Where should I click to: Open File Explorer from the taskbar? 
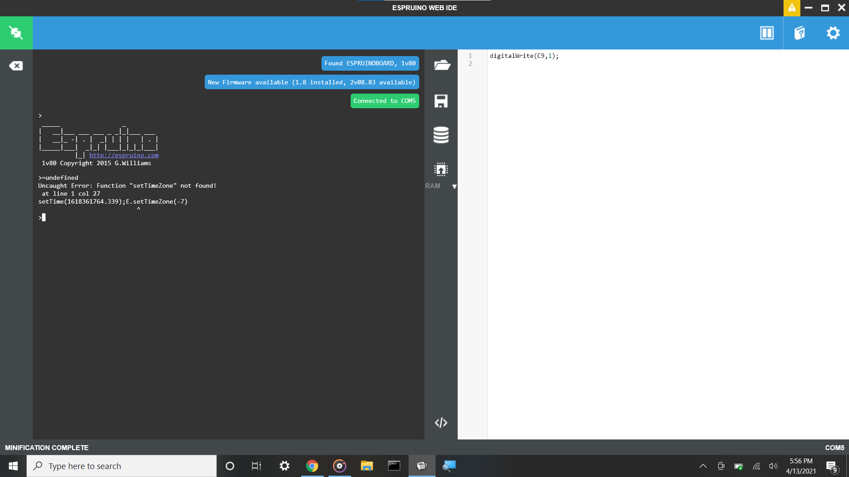tap(367, 466)
